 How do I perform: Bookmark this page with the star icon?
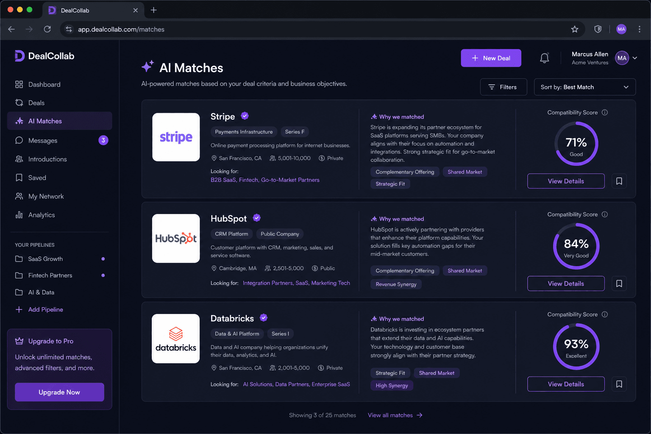575,29
